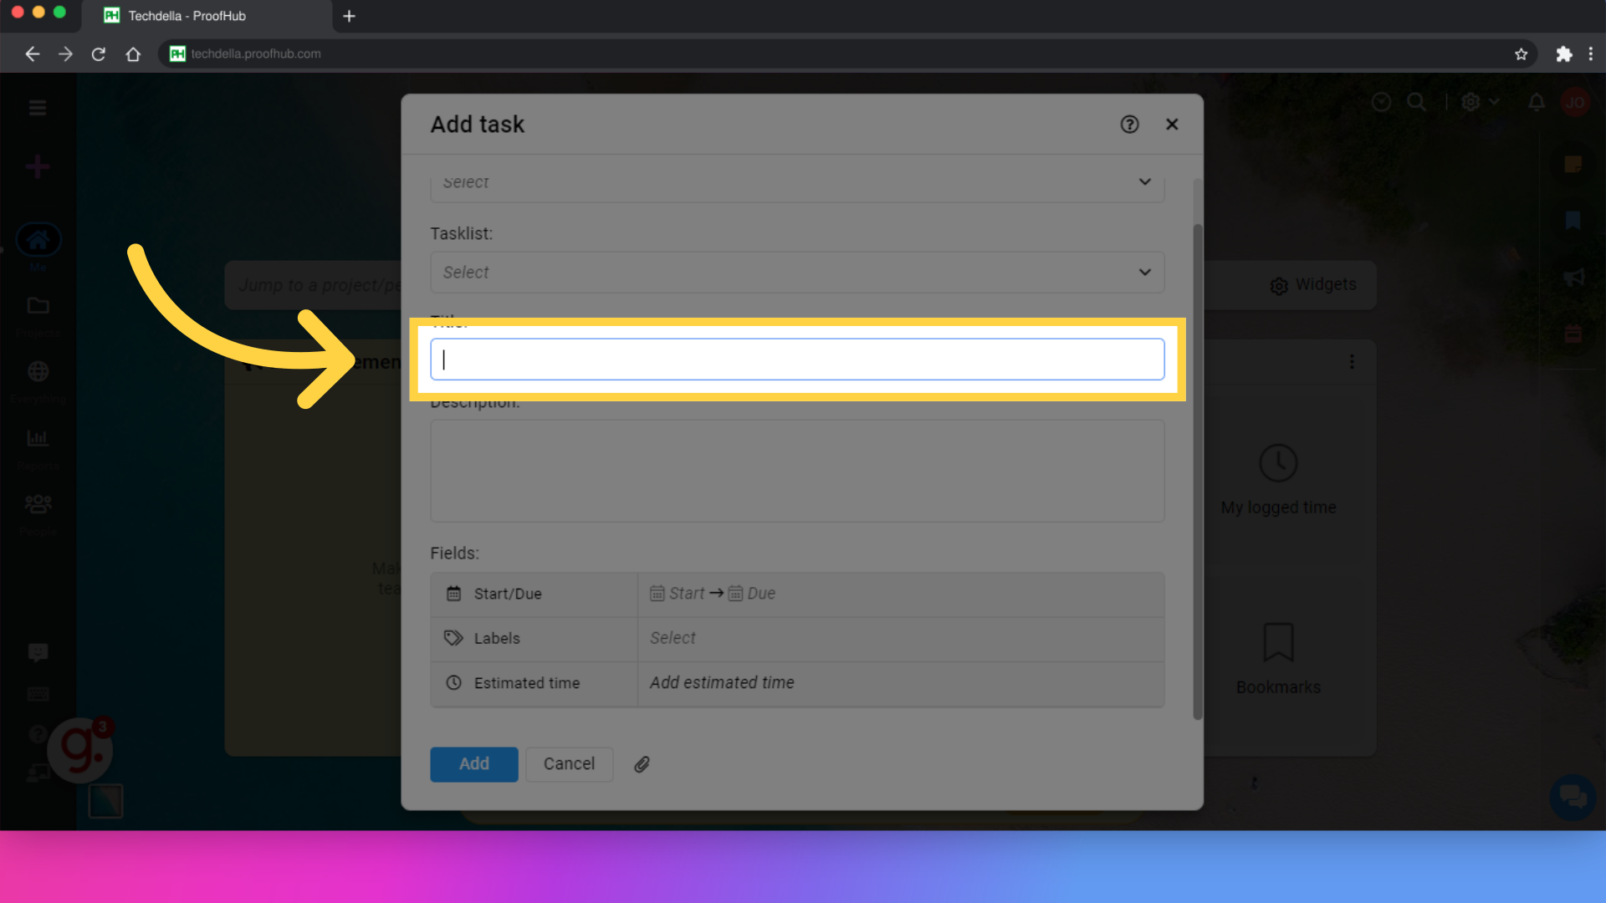Screen dimensions: 1606x903
Task: Click Add estimated time field
Action: pos(901,683)
